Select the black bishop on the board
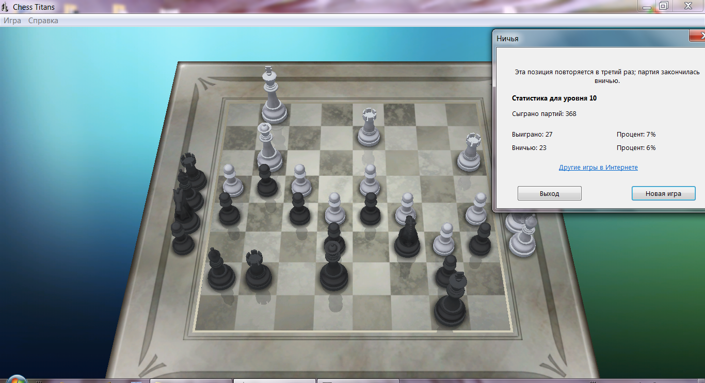The width and height of the screenshot is (705, 383). tap(220, 271)
